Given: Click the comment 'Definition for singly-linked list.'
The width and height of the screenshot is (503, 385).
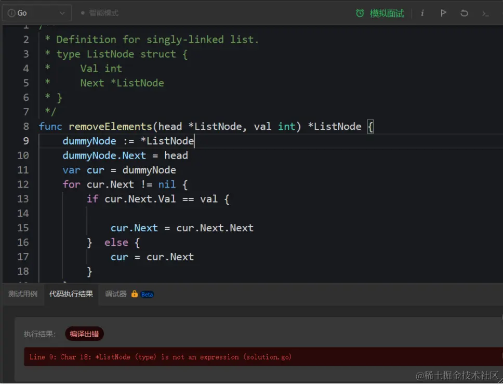Looking at the screenshot, I should tap(157, 39).
